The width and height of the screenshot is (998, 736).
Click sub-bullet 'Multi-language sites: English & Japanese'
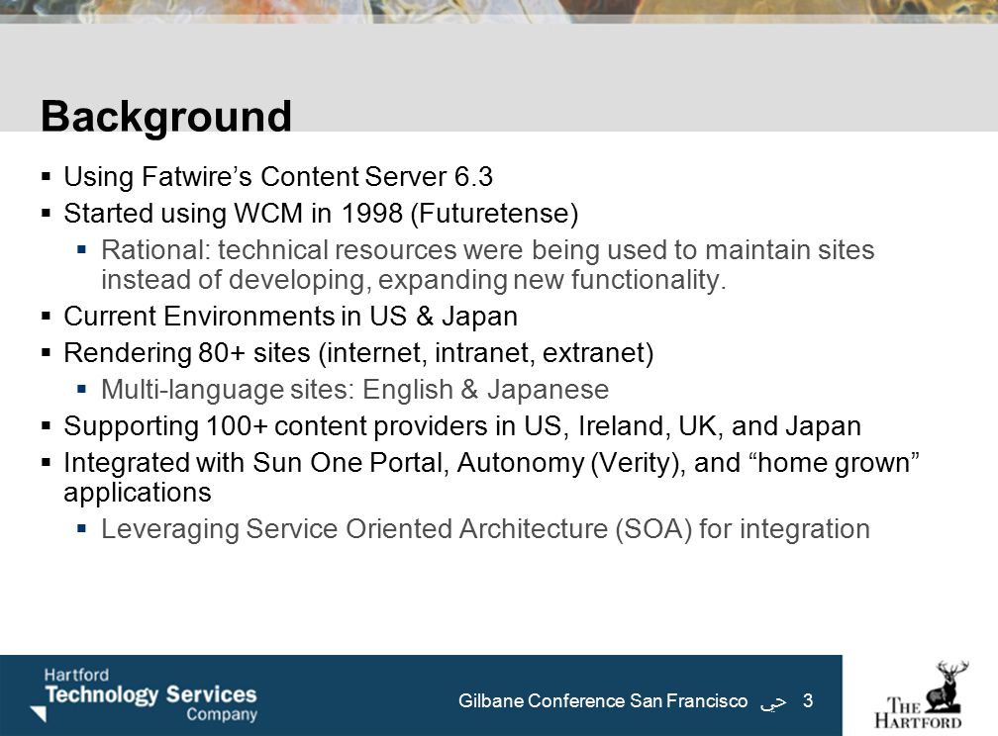tap(354, 390)
